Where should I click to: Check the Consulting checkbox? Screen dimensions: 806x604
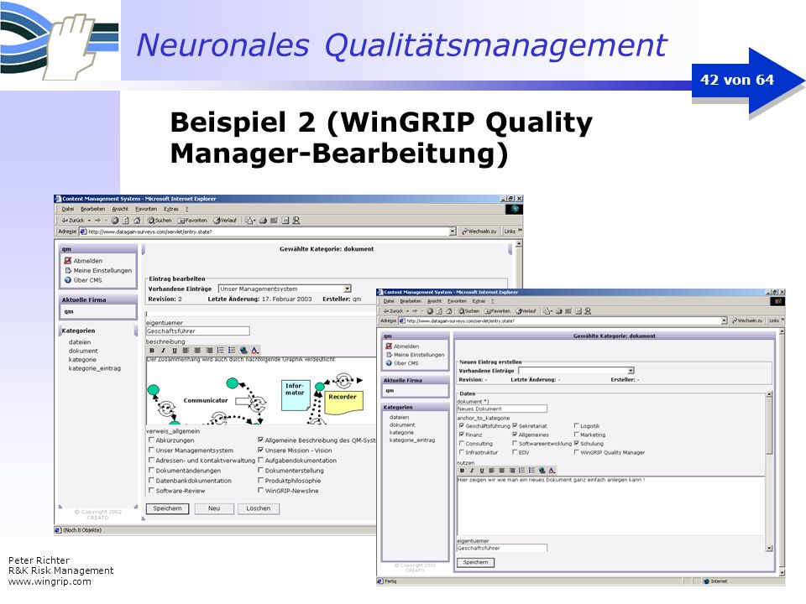[x=462, y=443]
